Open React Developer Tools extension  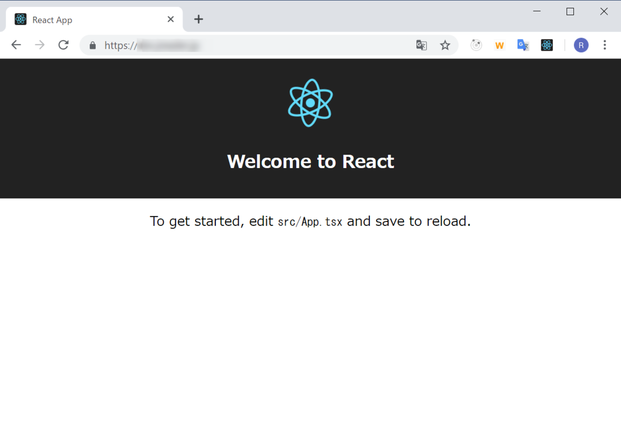(547, 46)
